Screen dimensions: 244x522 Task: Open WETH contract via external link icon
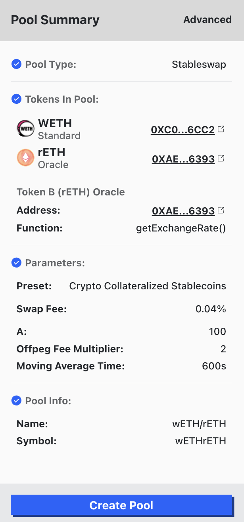pyautogui.click(x=221, y=128)
